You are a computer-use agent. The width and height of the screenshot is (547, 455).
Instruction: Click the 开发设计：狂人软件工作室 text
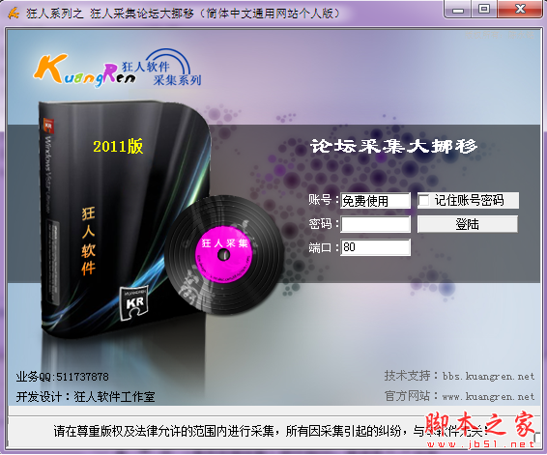pos(85,396)
